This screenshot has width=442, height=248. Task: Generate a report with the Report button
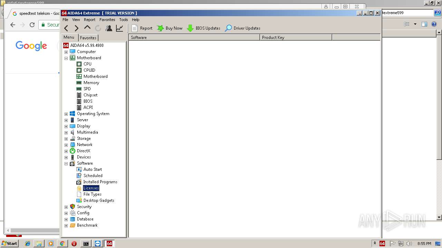point(142,28)
